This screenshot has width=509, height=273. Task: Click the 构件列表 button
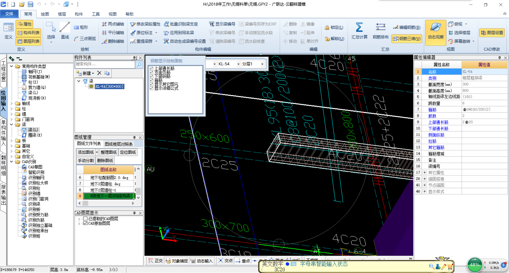tap(29, 33)
